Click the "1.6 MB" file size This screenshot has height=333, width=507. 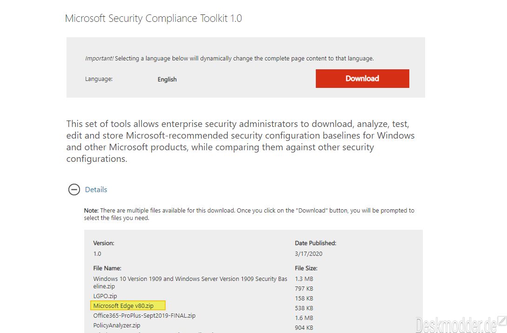pyautogui.click(x=304, y=318)
